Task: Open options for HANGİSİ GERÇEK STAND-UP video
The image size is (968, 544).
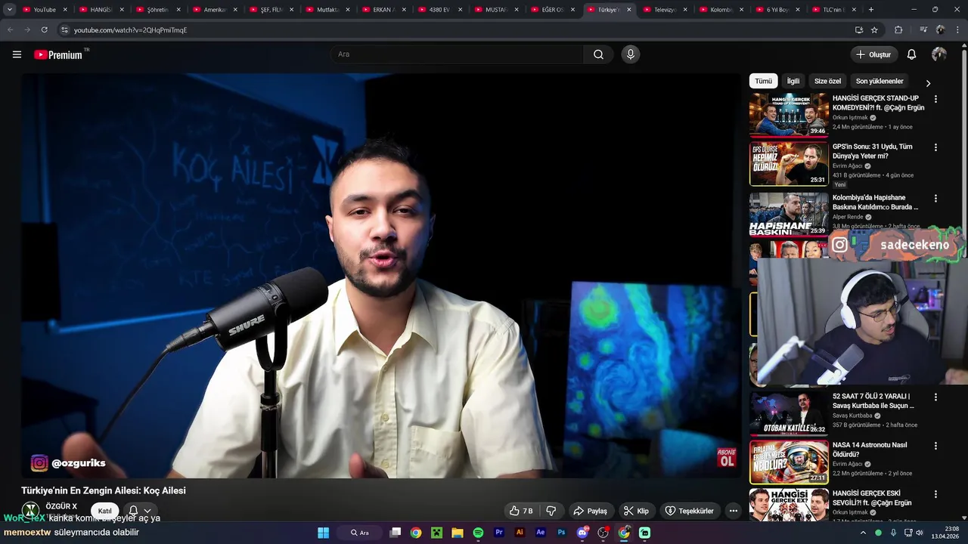Action: pyautogui.click(x=935, y=99)
